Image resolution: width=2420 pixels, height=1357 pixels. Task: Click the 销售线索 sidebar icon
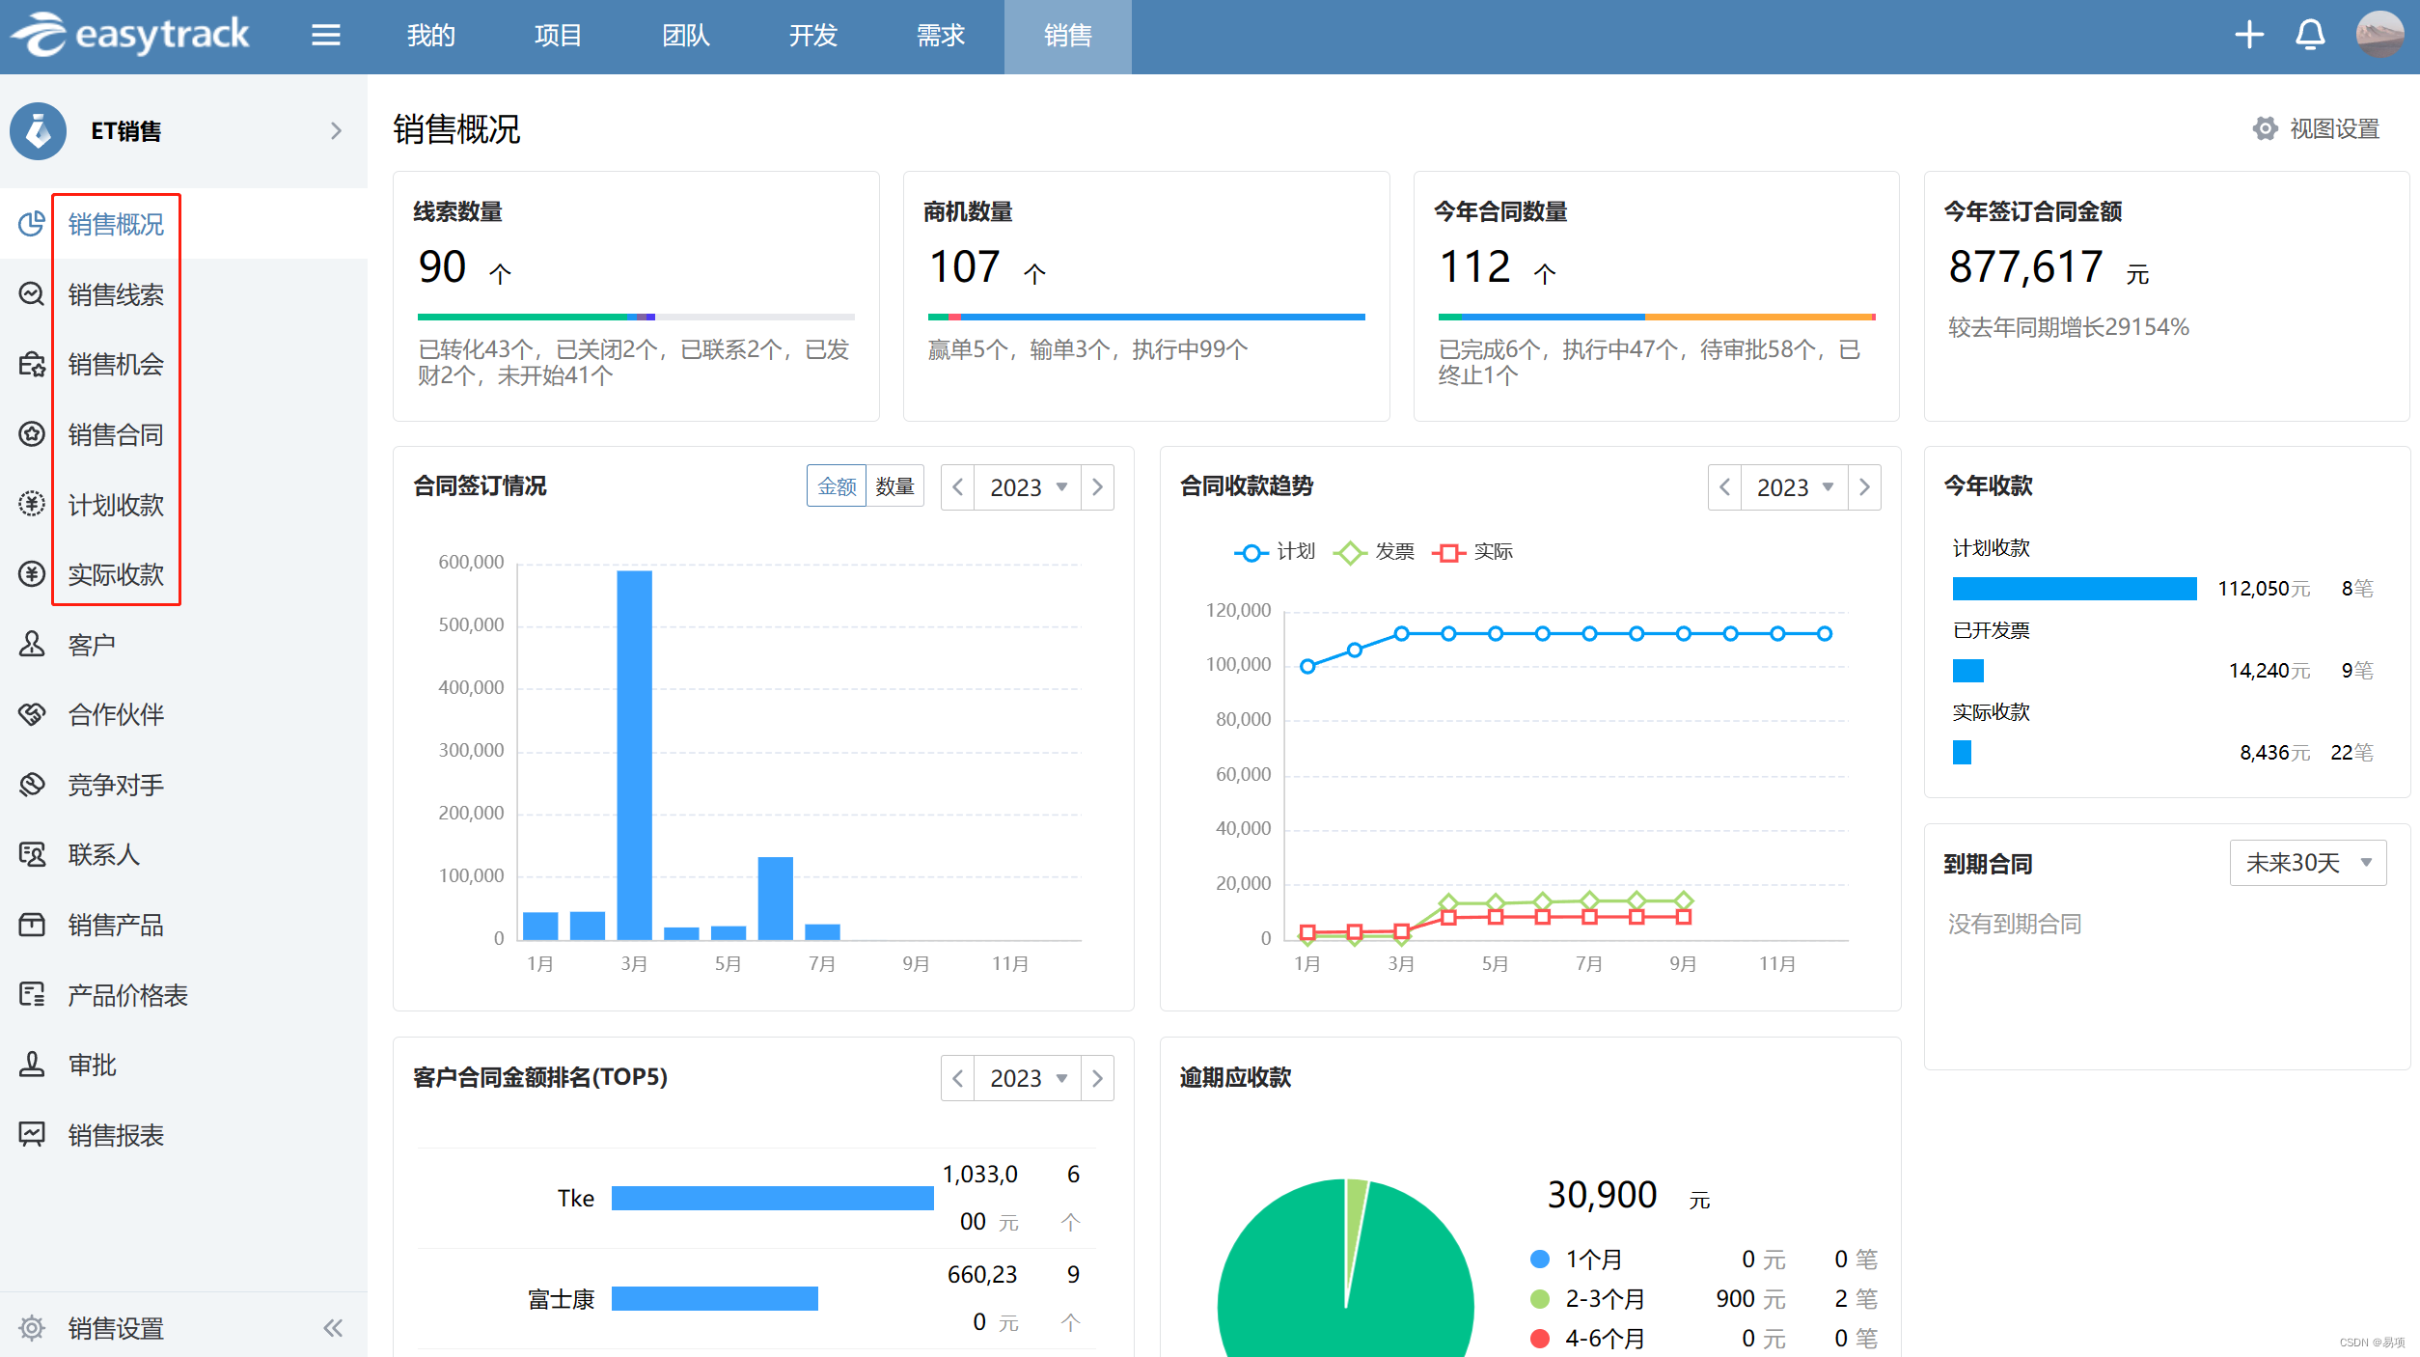pos(32,294)
